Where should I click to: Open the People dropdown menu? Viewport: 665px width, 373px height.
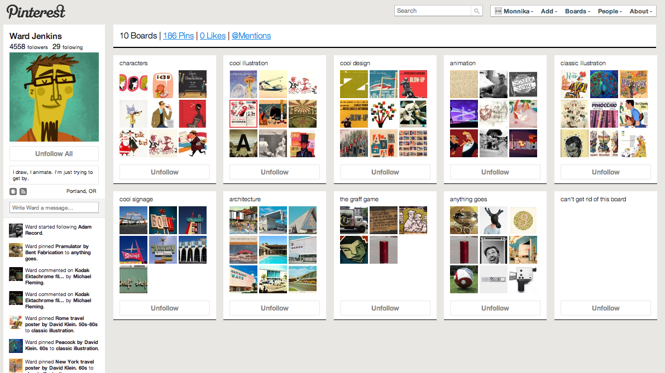(609, 12)
